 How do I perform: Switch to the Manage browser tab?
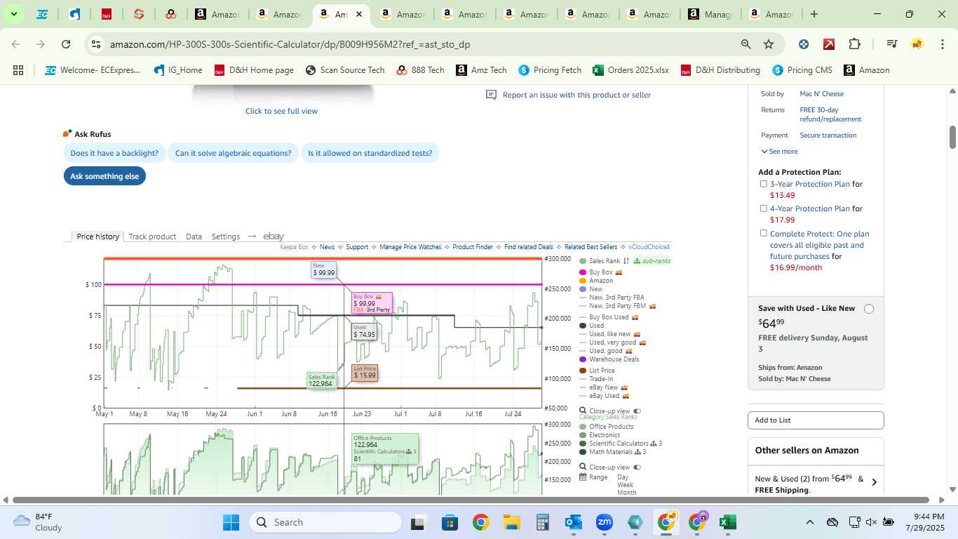tap(711, 14)
